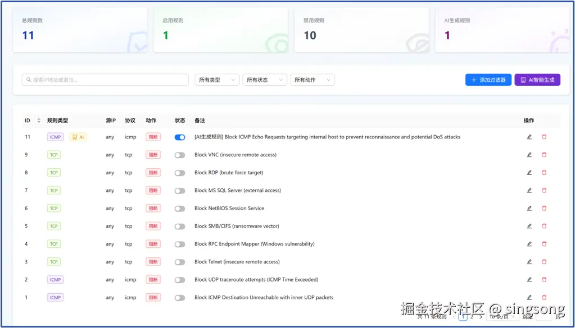Focus the IP address search field

[x=105, y=80]
